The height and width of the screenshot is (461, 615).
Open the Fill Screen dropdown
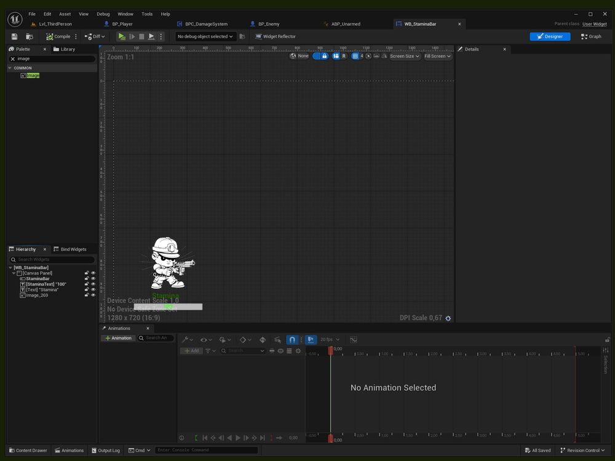pyautogui.click(x=437, y=56)
